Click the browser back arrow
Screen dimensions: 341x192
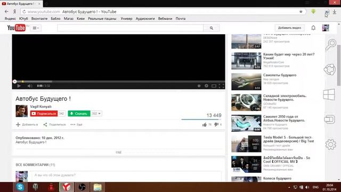point(6,12)
